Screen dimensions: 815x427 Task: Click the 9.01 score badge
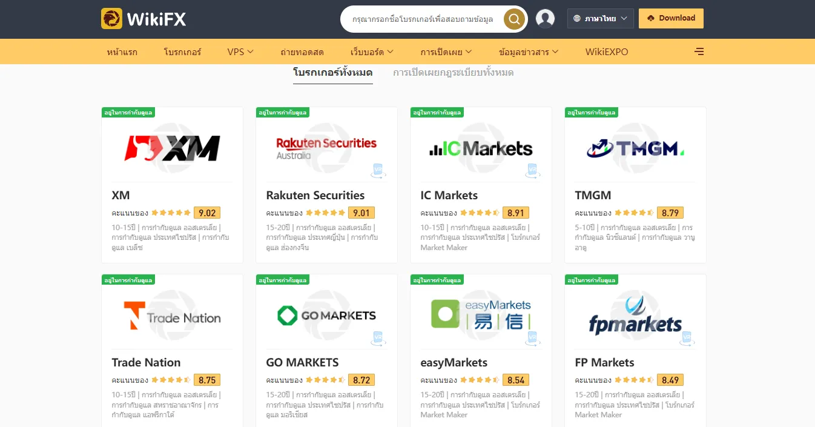coord(361,213)
